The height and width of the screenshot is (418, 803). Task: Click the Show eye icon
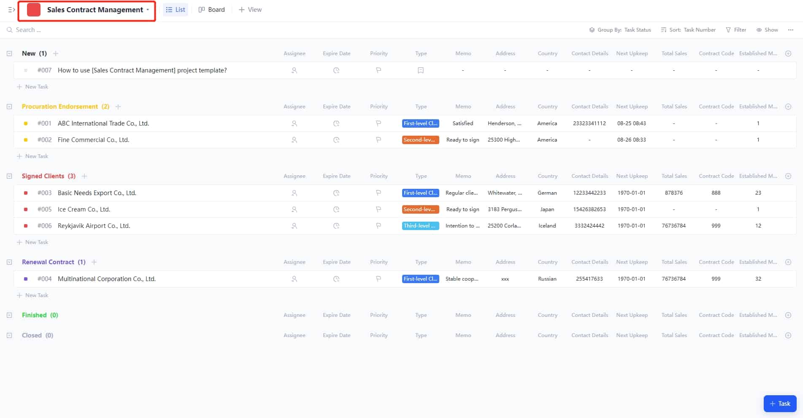tap(759, 29)
